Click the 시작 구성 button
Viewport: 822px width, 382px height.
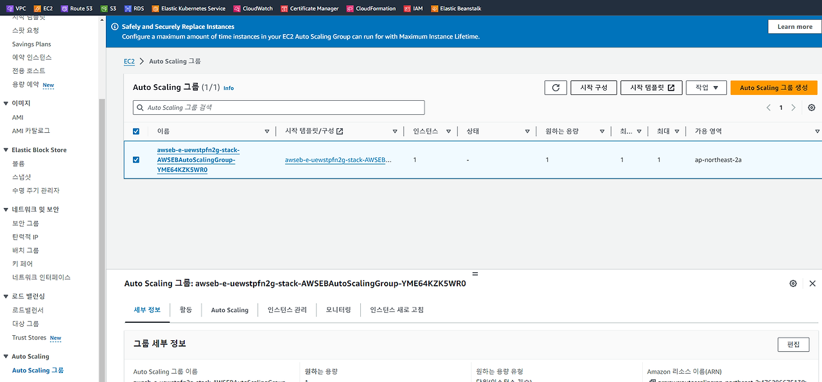[x=593, y=88]
